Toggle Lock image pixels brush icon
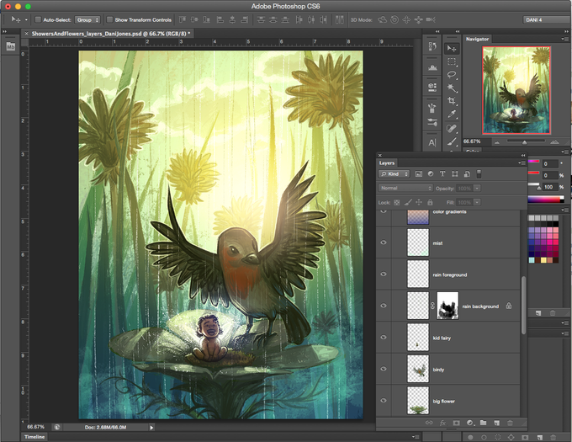Viewport: 572px width, 442px height. [408, 202]
